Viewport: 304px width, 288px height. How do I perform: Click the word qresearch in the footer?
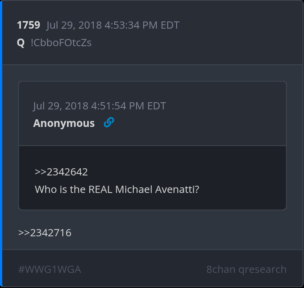(x=263, y=270)
